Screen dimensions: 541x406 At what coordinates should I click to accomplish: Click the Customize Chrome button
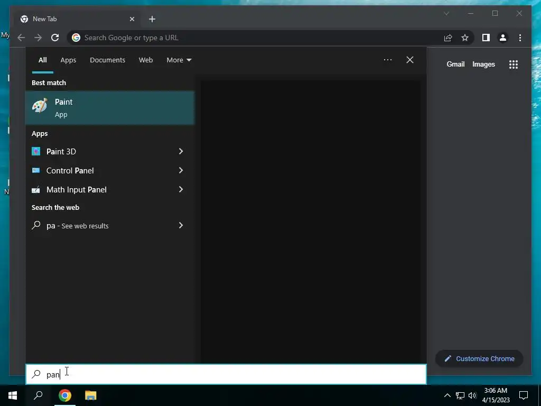point(479,359)
